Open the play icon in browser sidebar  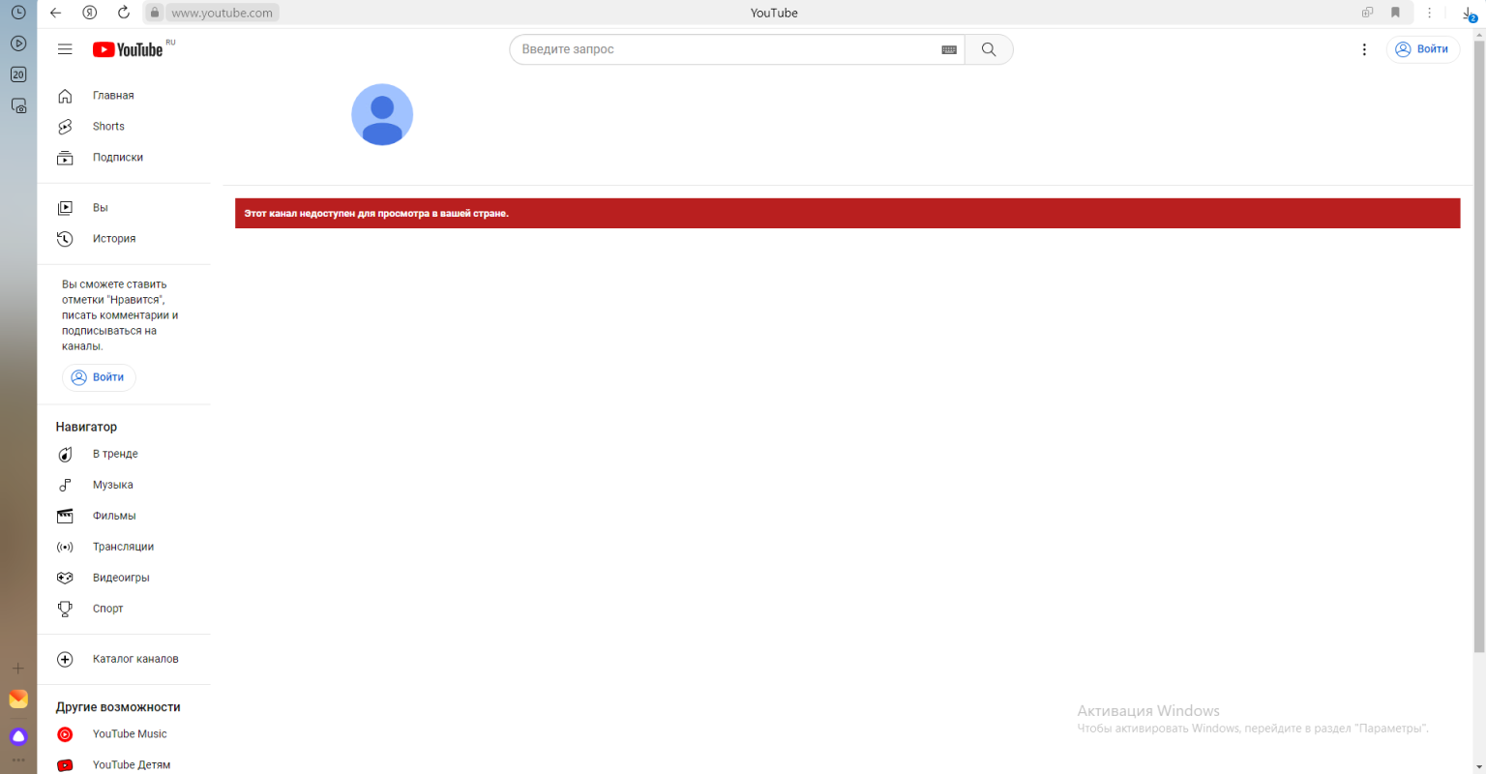[x=18, y=44]
